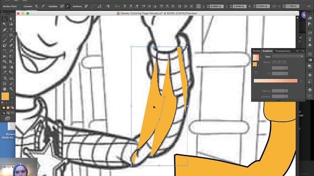314x176 pixels.
Task: Select the Zoom tool
Action: point(11,89)
